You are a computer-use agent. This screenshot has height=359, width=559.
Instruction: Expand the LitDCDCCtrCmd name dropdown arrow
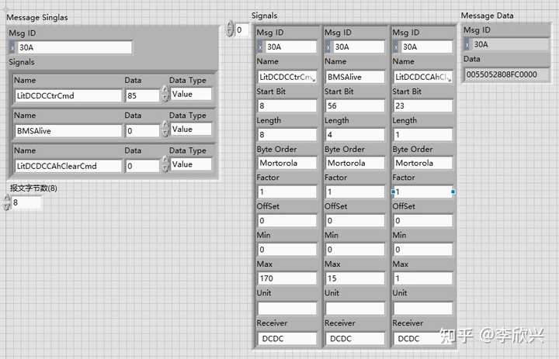[314, 79]
